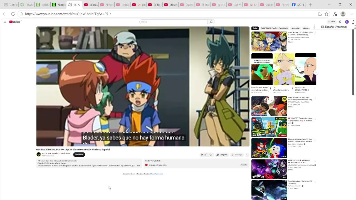The width and height of the screenshot is (356, 200).
Task: Click the video title 'BEYBLADE METAL FUSION | Ep.23'
Action: 73,149
